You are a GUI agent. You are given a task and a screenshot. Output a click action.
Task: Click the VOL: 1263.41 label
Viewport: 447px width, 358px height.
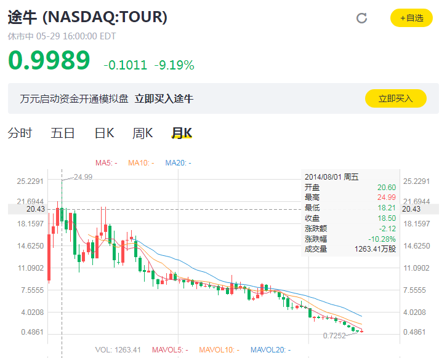pyautogui.click(x=118, y=350)
